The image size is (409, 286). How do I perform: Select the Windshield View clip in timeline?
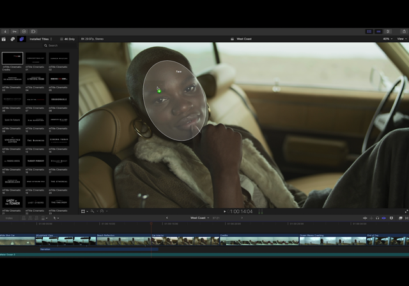[x=66, y=239]
